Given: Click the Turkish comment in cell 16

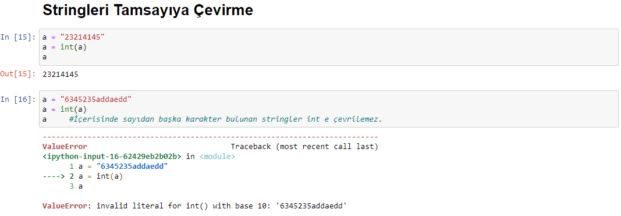Looking at the screenshot, I should (x=225, y=119).
